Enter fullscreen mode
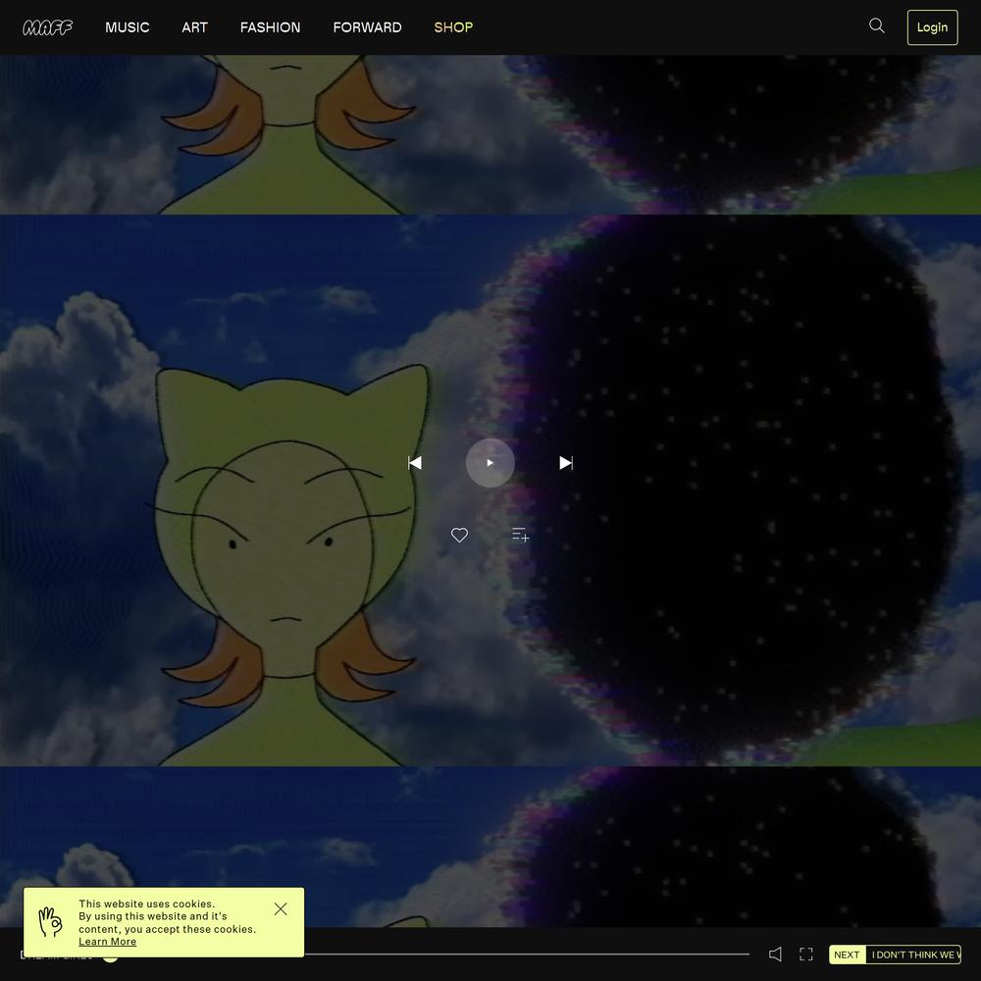This screenshot has height=981, width=981. 806,955
